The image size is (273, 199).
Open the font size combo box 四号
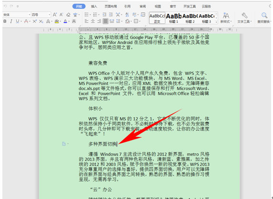41,15
